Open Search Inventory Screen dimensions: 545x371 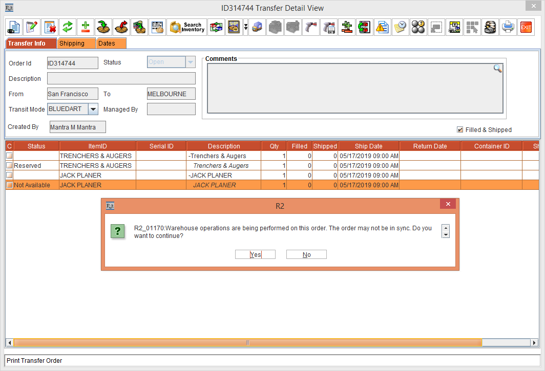[x=186, y=27]
